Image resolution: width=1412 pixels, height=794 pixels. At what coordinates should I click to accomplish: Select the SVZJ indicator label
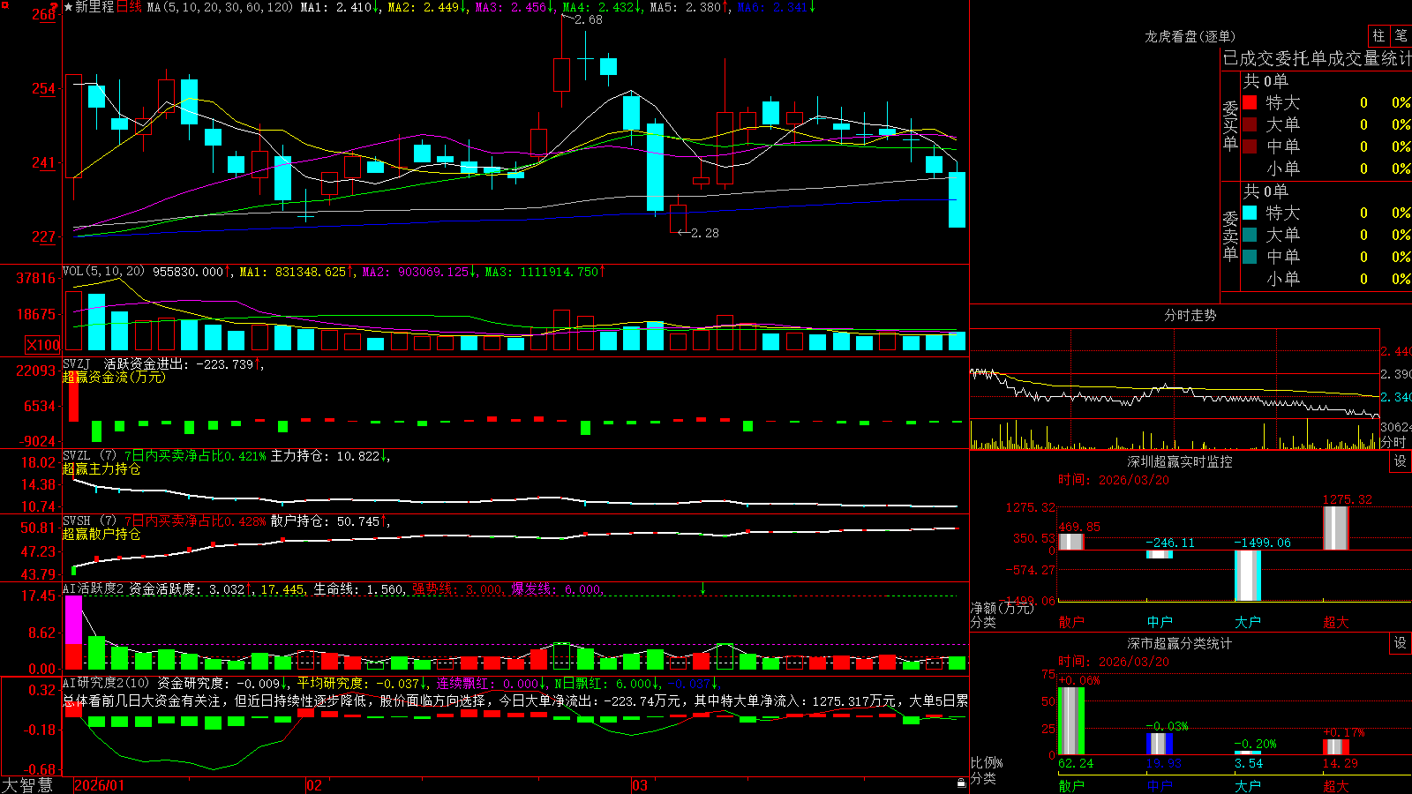click(77, 363)
